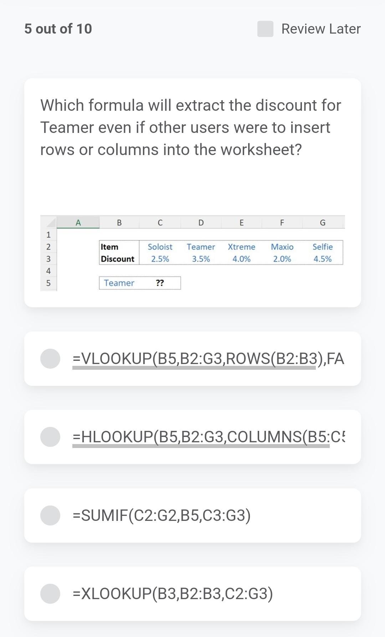This screenshot has height=637, width=385.
Task: Click the 3.5% discount value for Teamer
Action: 201,259
